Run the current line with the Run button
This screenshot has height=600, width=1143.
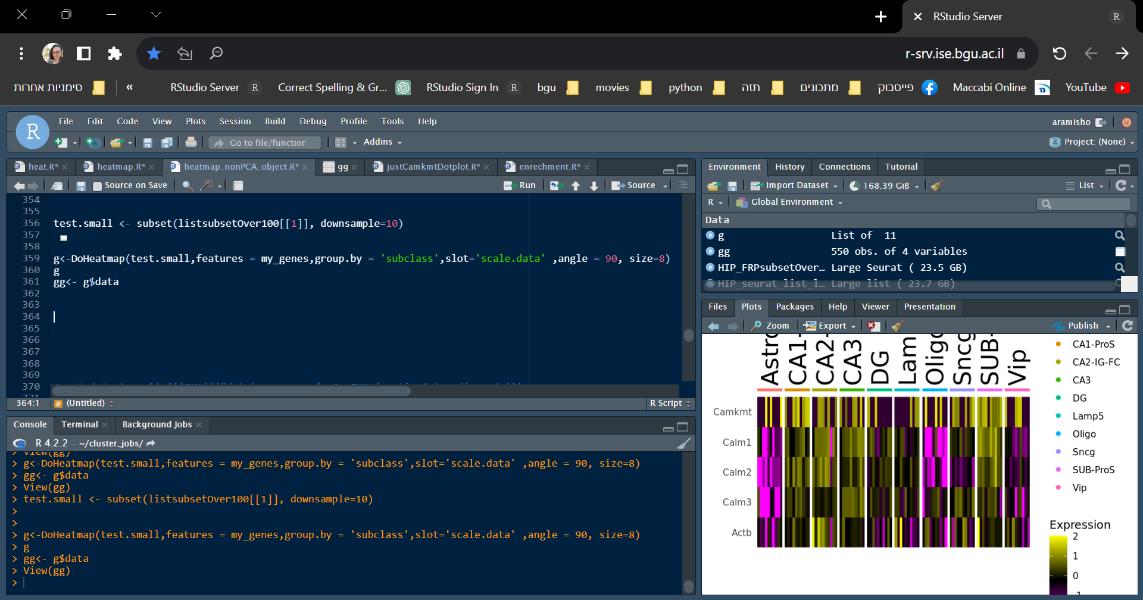point(520,185)
